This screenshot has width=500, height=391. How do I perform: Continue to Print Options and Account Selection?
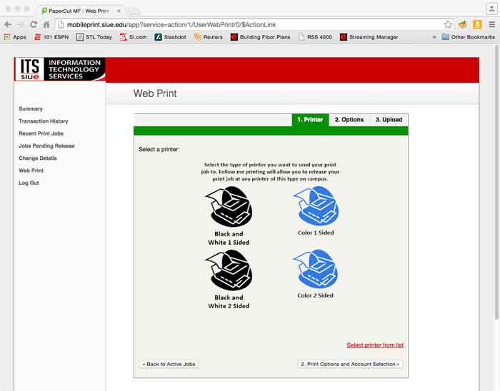[x=350, y=364]
